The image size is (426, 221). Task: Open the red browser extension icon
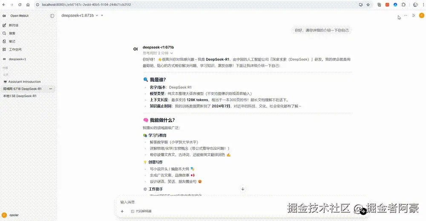(387, 5)
